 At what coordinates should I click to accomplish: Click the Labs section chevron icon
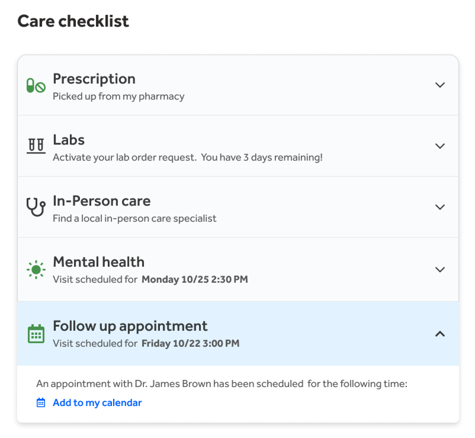(440, 146)
